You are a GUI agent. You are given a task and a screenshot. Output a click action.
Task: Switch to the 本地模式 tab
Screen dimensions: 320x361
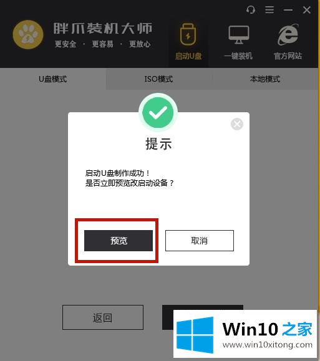tap(264, 79)
